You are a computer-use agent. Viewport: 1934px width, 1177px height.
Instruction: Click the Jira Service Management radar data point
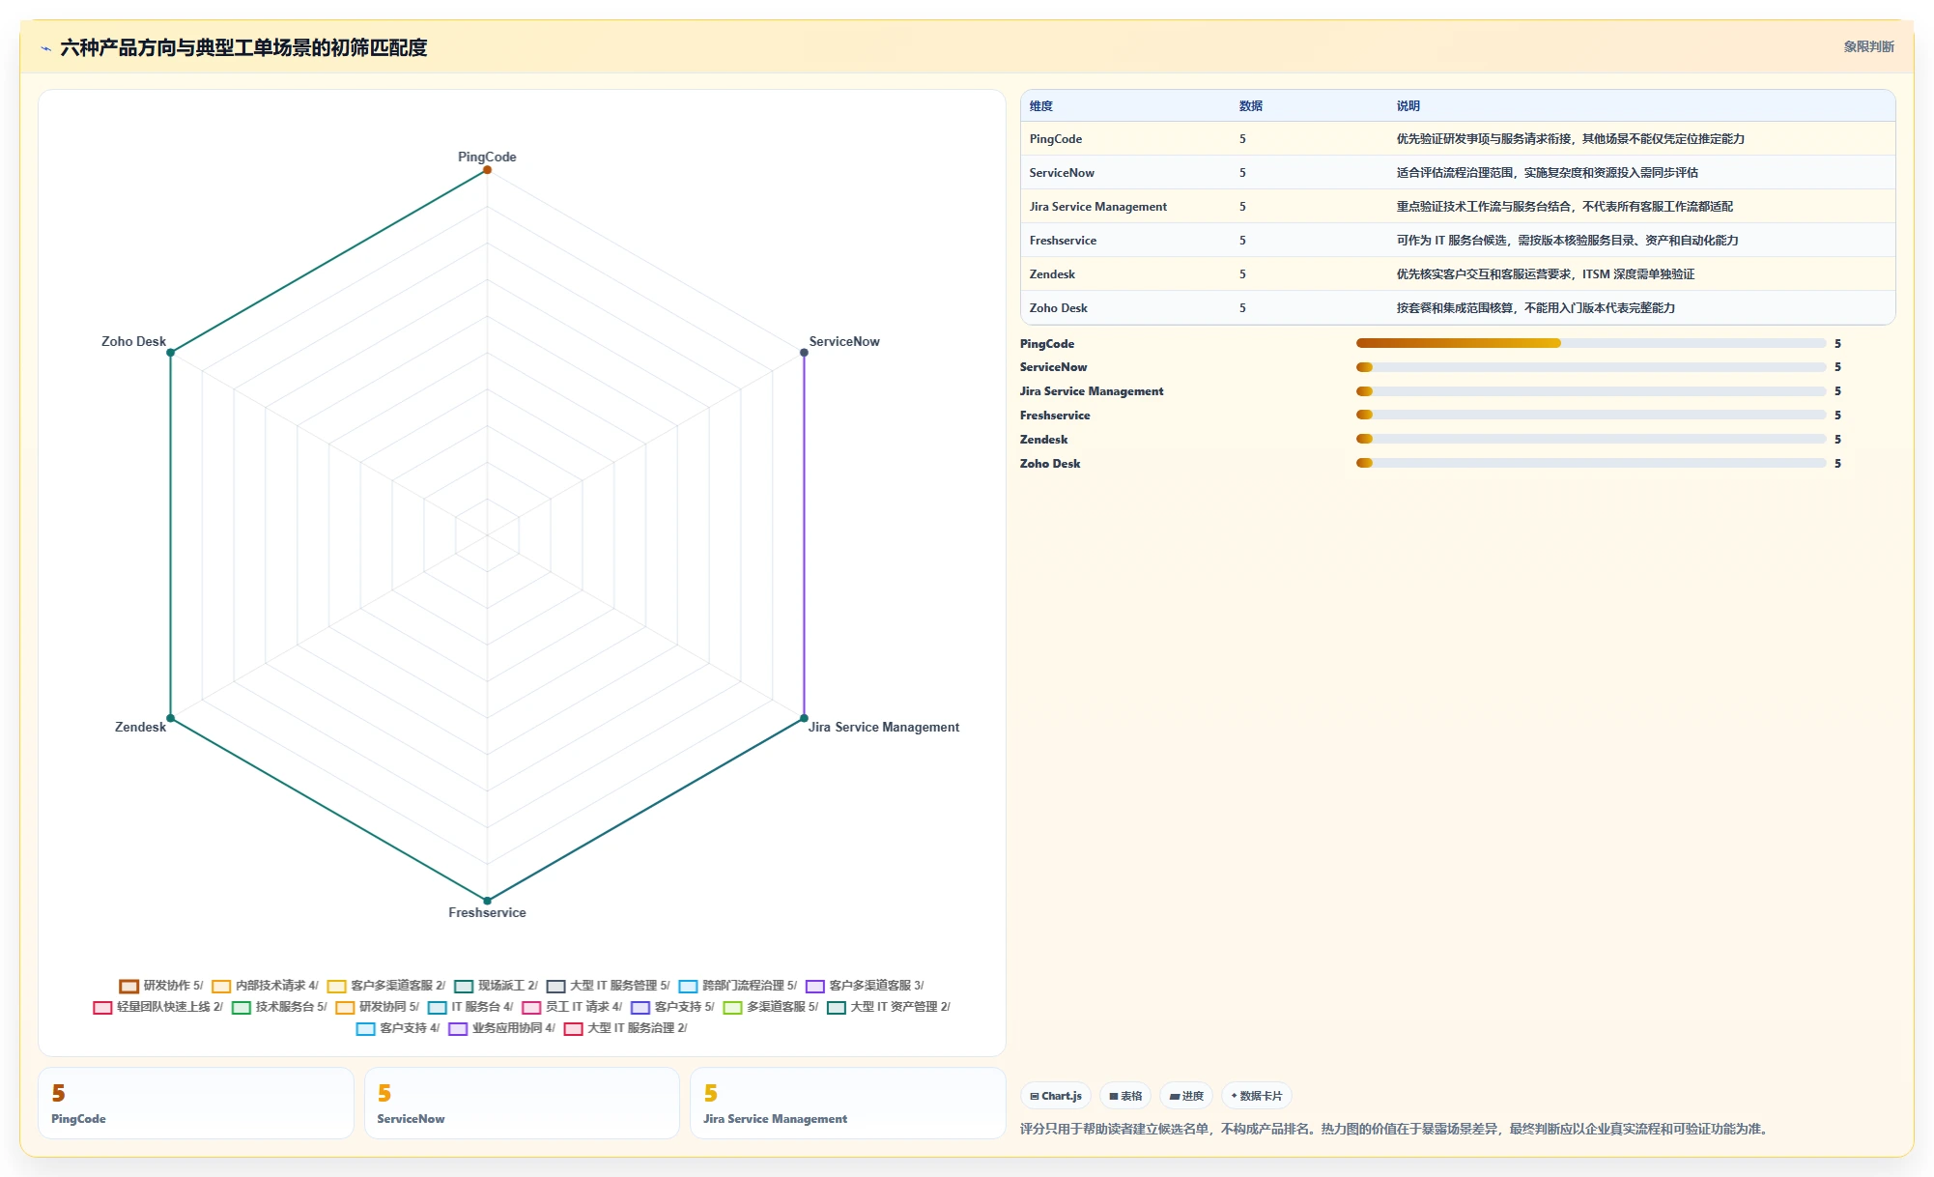click(x=804, y=718)
